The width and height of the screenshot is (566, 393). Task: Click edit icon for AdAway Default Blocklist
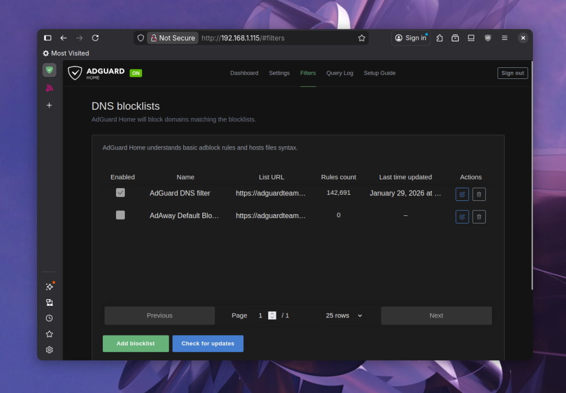462,217
